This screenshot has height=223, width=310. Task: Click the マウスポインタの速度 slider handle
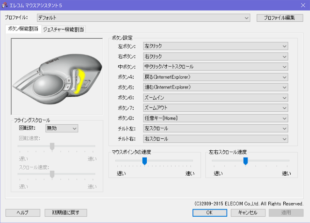pyautogui.click(x=144, y=161)
